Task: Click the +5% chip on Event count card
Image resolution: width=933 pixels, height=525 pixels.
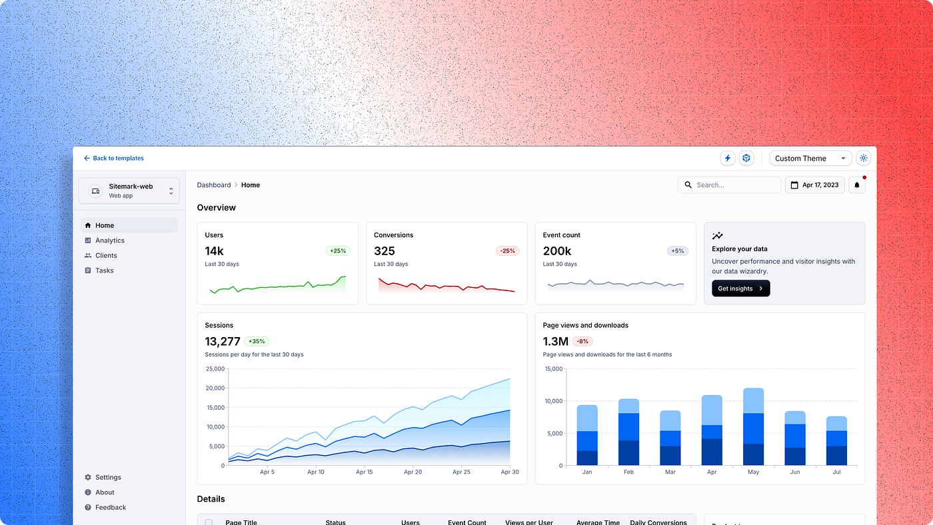Action: [678, 251]
